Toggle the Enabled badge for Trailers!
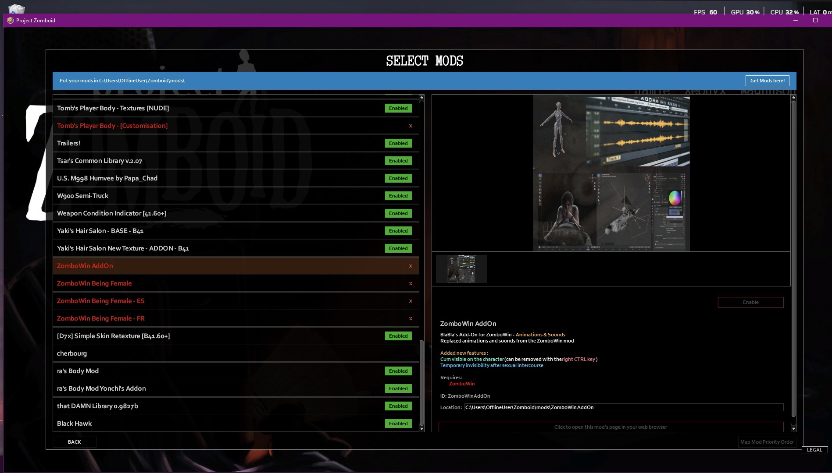 pos(398,143)
